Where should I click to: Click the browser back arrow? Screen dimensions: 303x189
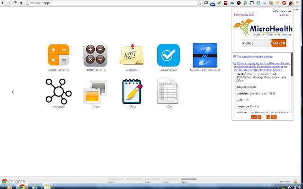pos(3,3)
